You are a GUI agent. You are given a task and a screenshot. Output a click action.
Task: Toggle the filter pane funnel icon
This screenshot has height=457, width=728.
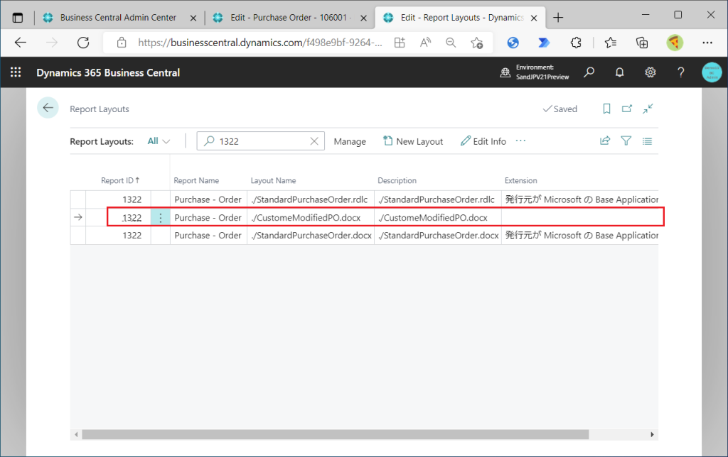tap(626, 141)
